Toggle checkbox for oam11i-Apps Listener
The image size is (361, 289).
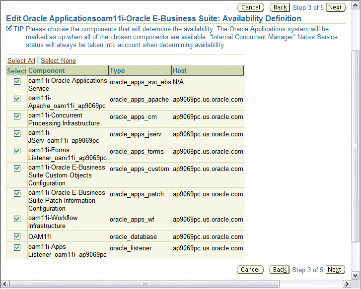point(17,248)
